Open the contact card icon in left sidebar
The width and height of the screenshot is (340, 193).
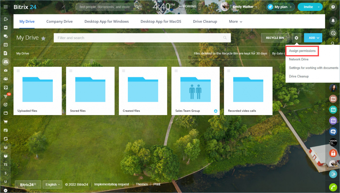pyautogui.click(x=6, y=130)
